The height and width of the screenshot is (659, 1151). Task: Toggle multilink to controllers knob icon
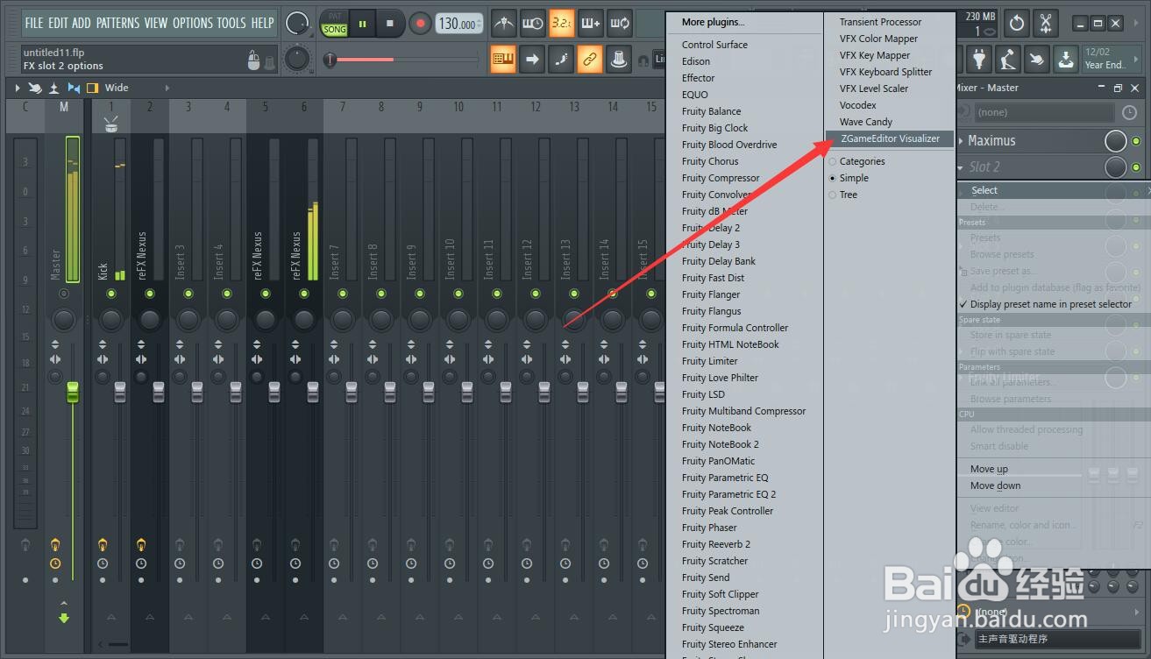[620, 60]
